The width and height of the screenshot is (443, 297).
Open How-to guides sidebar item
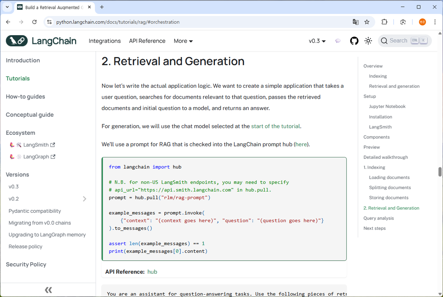click(x=25, y=97)
